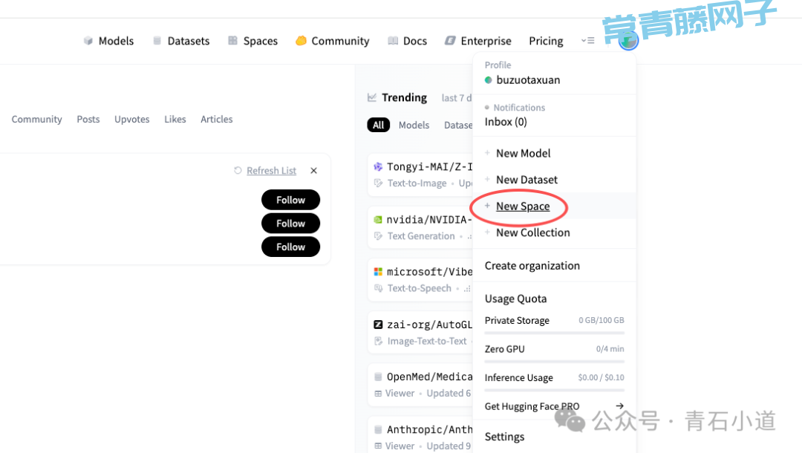Click the Refresh List link
Image resolution: width=802 pixels, height=453 pixels.
click(x=271, y=171)
